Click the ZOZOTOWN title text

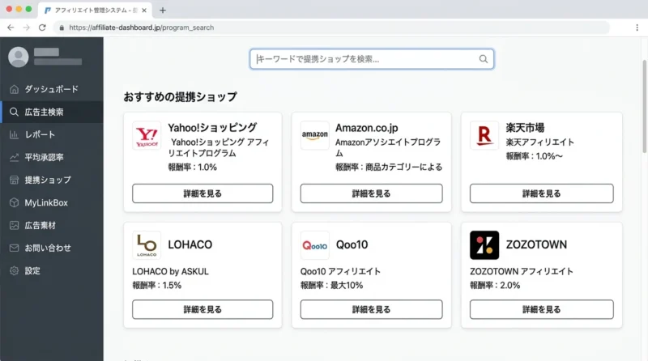[x=536, y=244]
